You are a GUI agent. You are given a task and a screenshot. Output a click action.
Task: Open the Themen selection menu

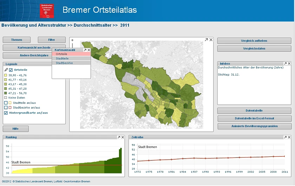pos(17,40)
